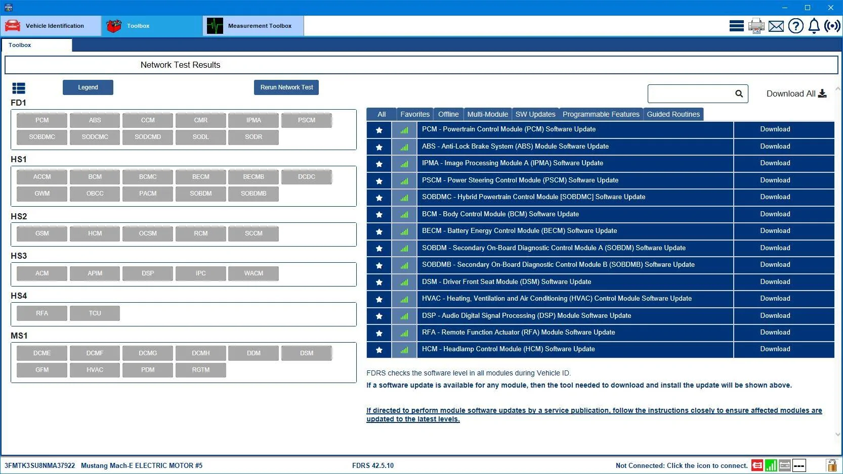Open the envelope mail icon
The height and width of the screenshot is (474, 843).
point(776,26)
